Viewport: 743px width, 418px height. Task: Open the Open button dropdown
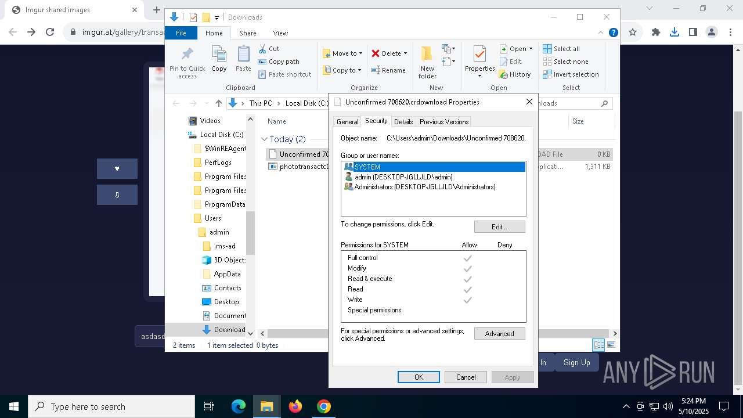(531, 49)
